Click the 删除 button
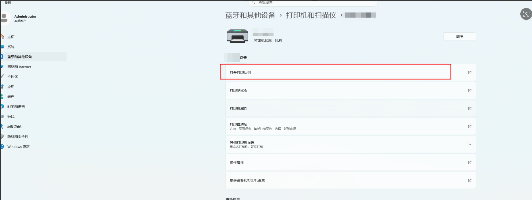Image resolution: width=532 pixels, height=200 pixels. pos(459,36)
